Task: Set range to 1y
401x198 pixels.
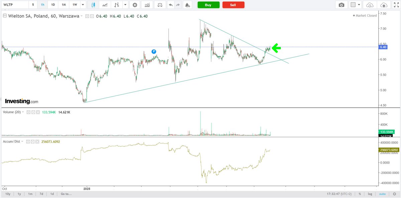Action: 20,194
